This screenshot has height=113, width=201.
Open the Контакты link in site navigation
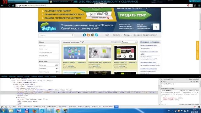pyautogui.click(x=116, y=35)
